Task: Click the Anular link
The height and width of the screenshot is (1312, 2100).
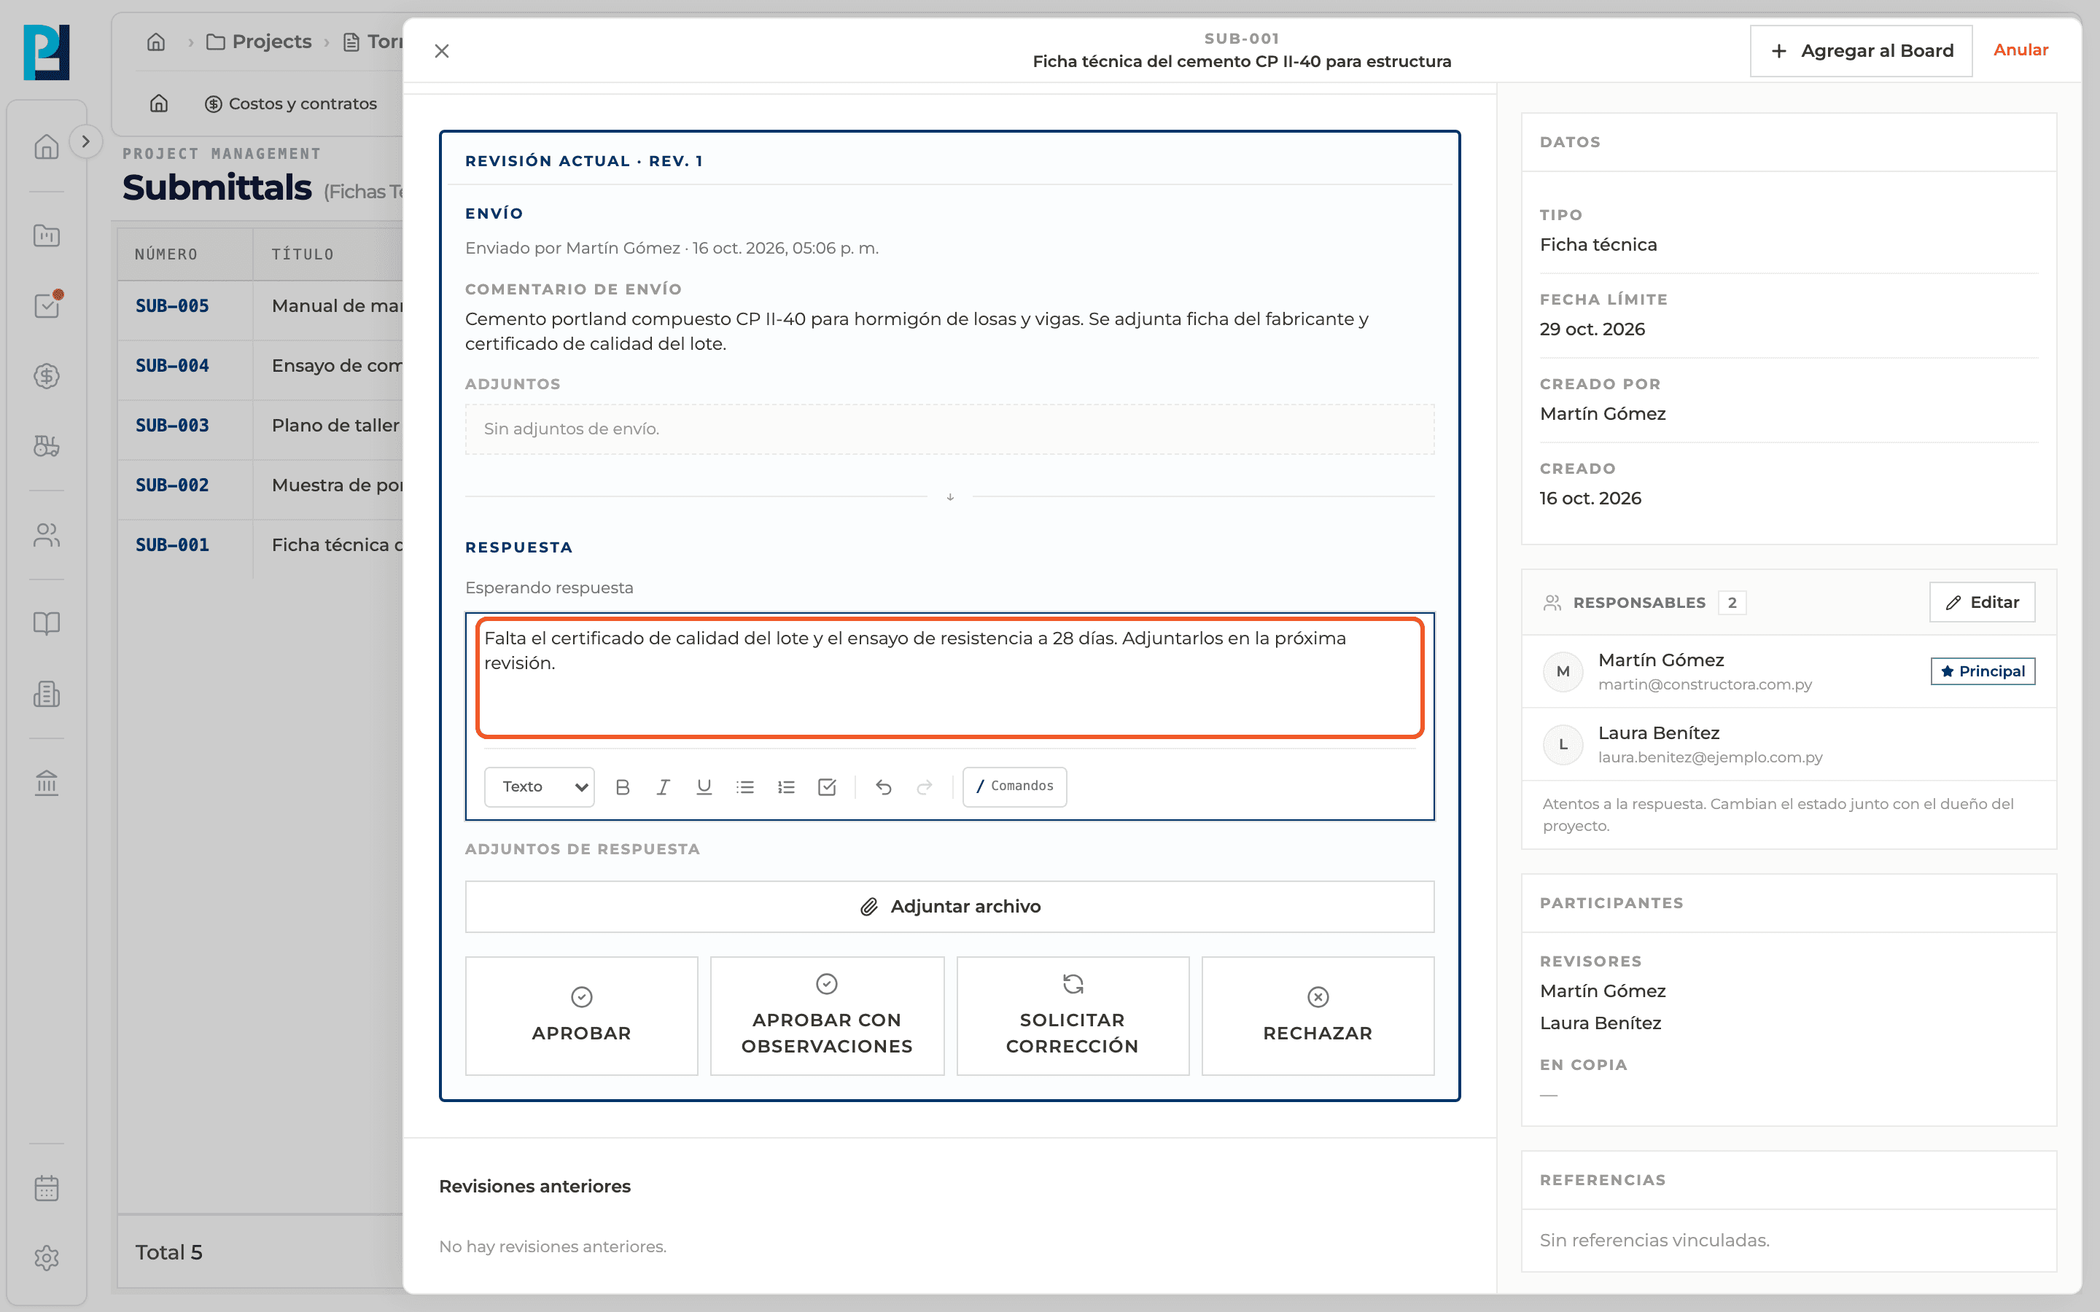Action: coord(2021,50)
